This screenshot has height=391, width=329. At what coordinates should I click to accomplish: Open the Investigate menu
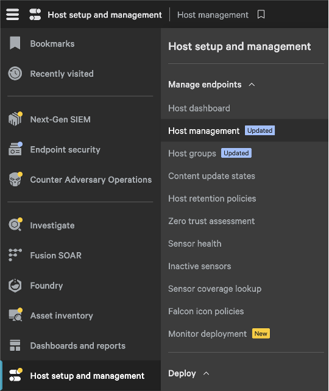click(x=52, y=225)
